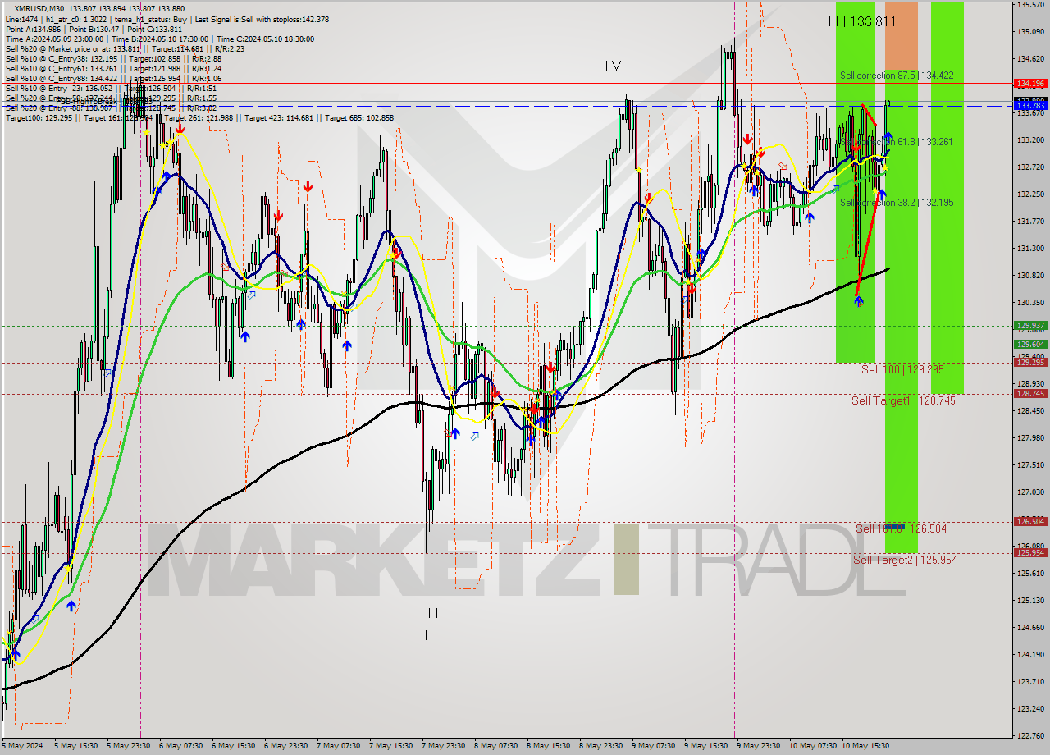Click the 'Sell 161.8 | 126.504' chart label

(901, 528)
